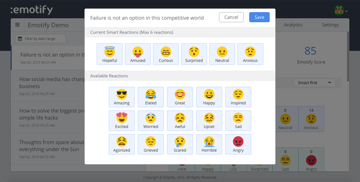The image size is (360, 182).
Task: Select the Amused emoji in current reactions
Action: (x=138, y=54)
